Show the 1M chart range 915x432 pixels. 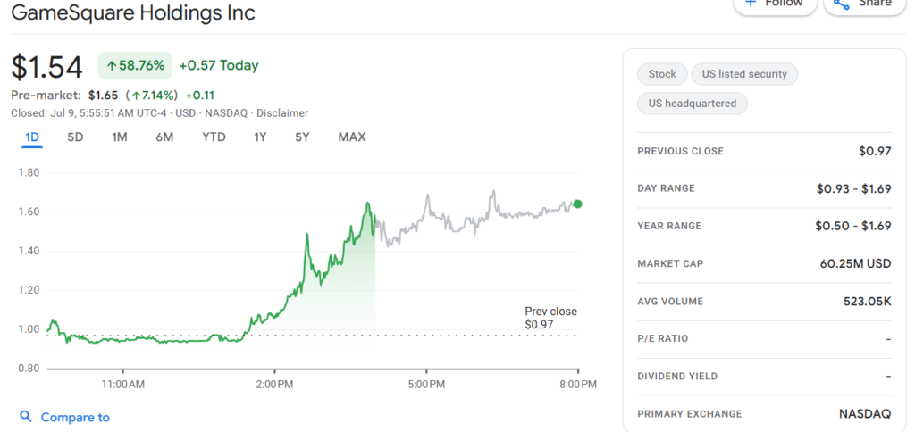pos(120,137)
